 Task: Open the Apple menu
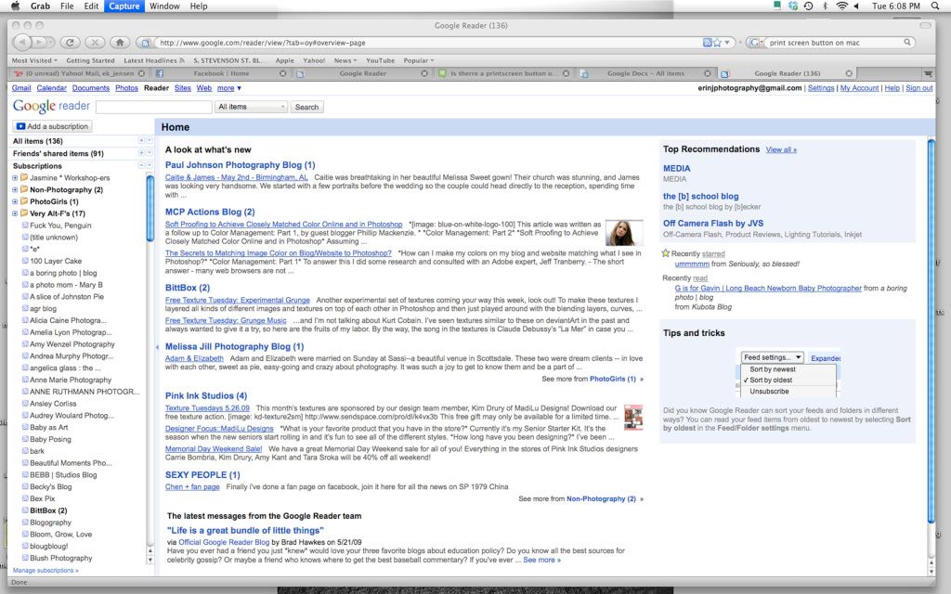(x=15, y=6)
